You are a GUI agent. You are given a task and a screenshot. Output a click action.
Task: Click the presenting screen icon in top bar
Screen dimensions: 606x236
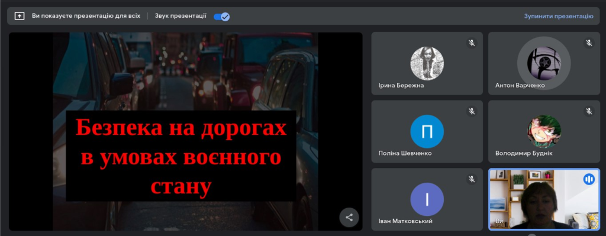click(x=20, y=16)
